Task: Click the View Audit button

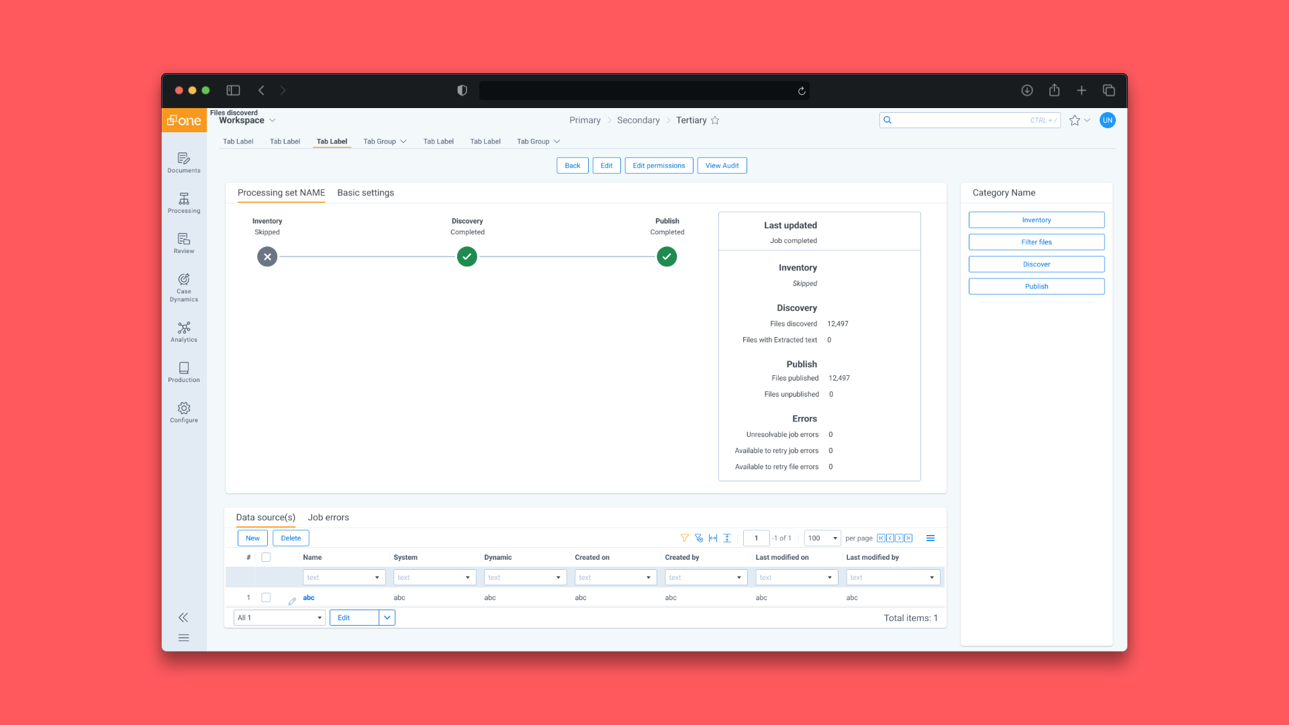Action: pos(722,166)
